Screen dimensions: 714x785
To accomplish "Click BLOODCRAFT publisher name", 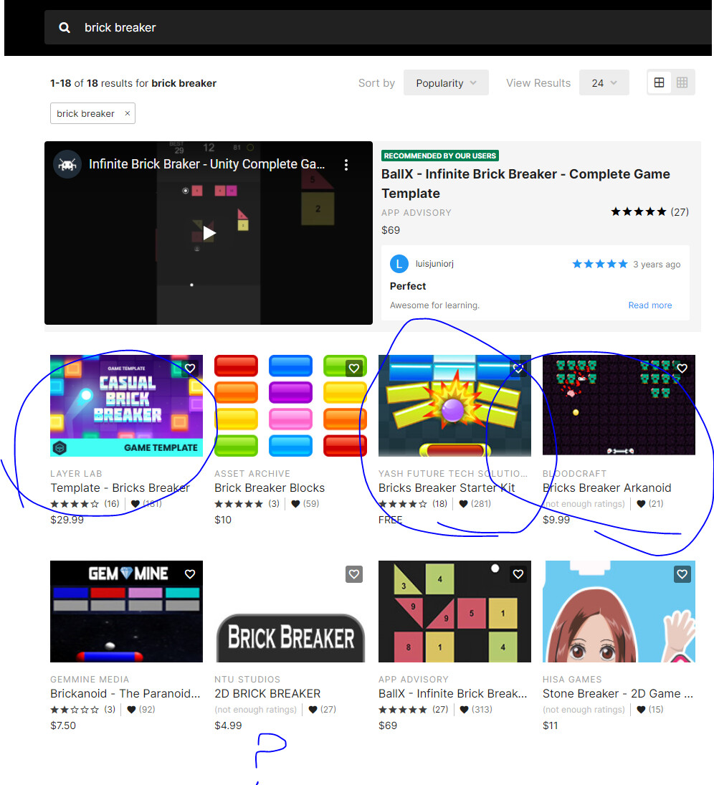I will pos(574,474).
